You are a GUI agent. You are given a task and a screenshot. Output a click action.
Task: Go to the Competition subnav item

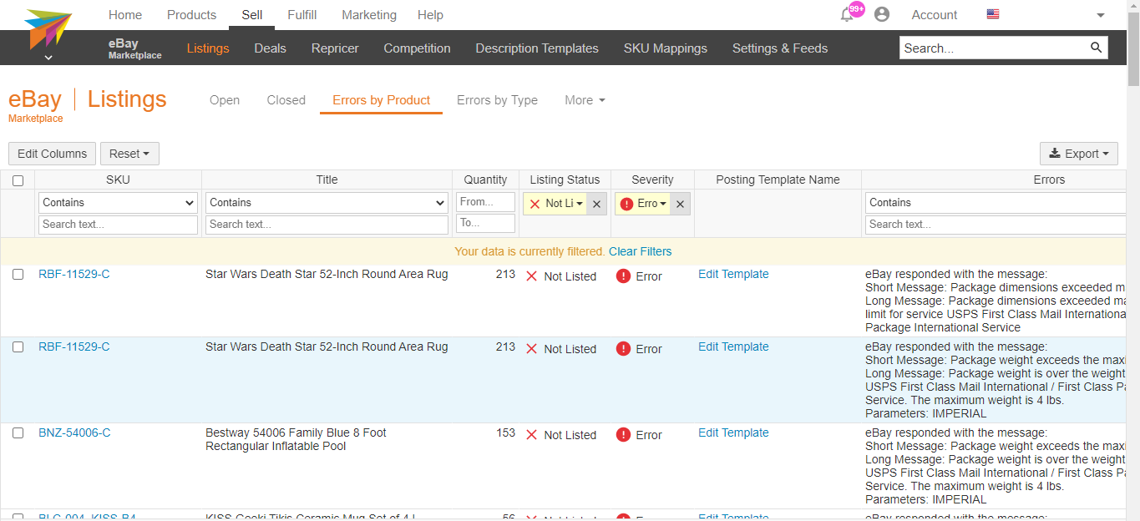point(417,48)
